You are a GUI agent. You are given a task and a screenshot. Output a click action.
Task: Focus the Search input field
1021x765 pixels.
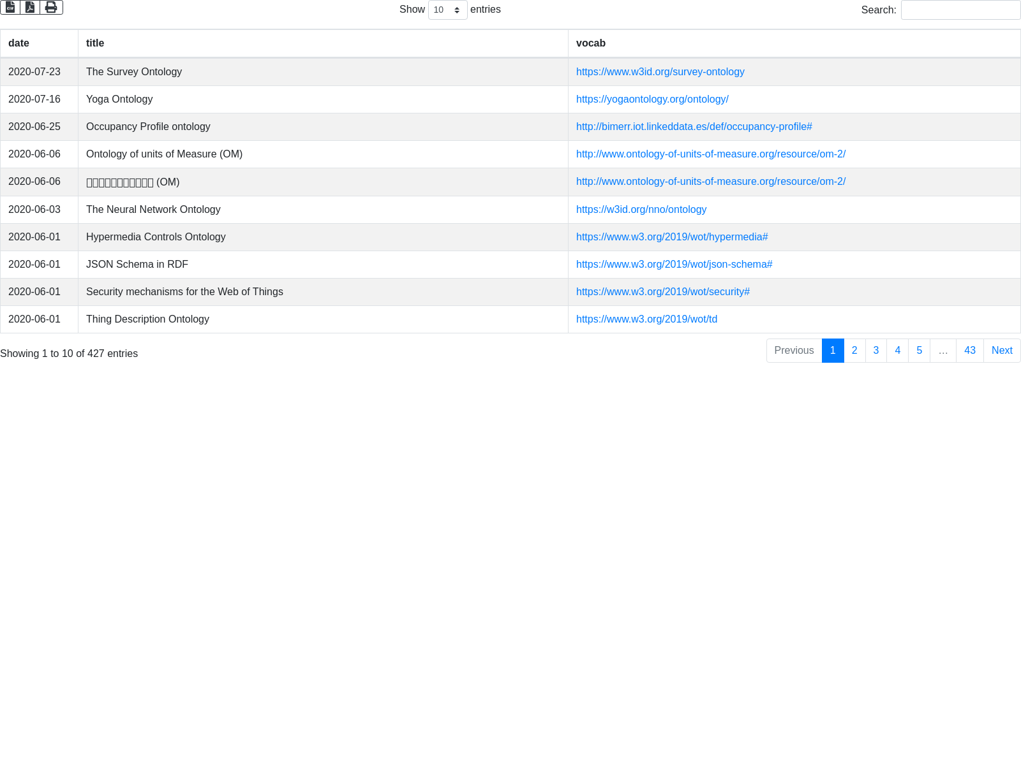click(x=960, y=10)
